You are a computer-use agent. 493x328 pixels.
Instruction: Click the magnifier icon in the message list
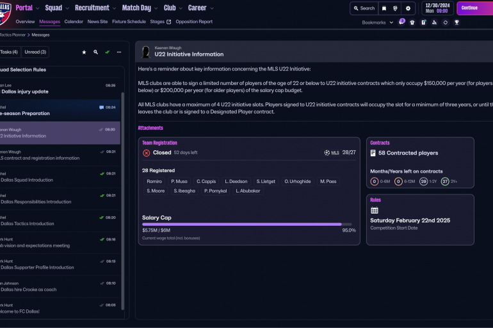pos(95,52)
